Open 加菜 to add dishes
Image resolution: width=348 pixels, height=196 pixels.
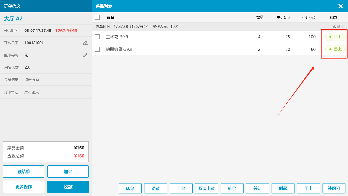(x=68, y=171)
